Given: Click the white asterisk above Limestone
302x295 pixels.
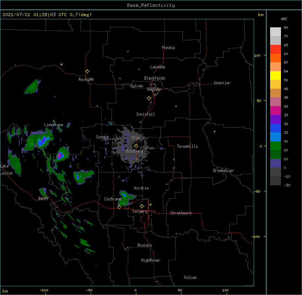Looking at the screenshot, I should tap(54, 121).
